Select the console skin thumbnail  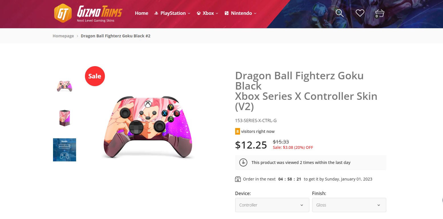click(64, 118)
